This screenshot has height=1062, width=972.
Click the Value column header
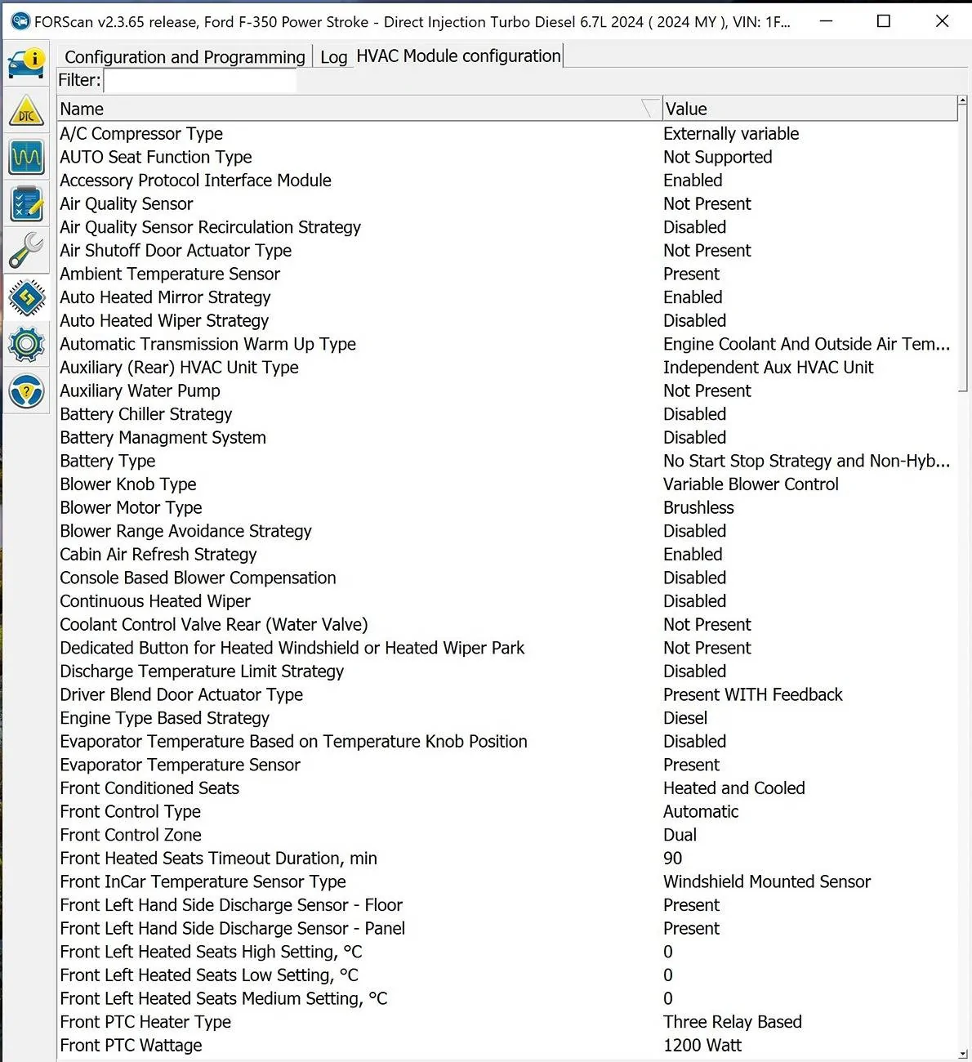[809, 109]
